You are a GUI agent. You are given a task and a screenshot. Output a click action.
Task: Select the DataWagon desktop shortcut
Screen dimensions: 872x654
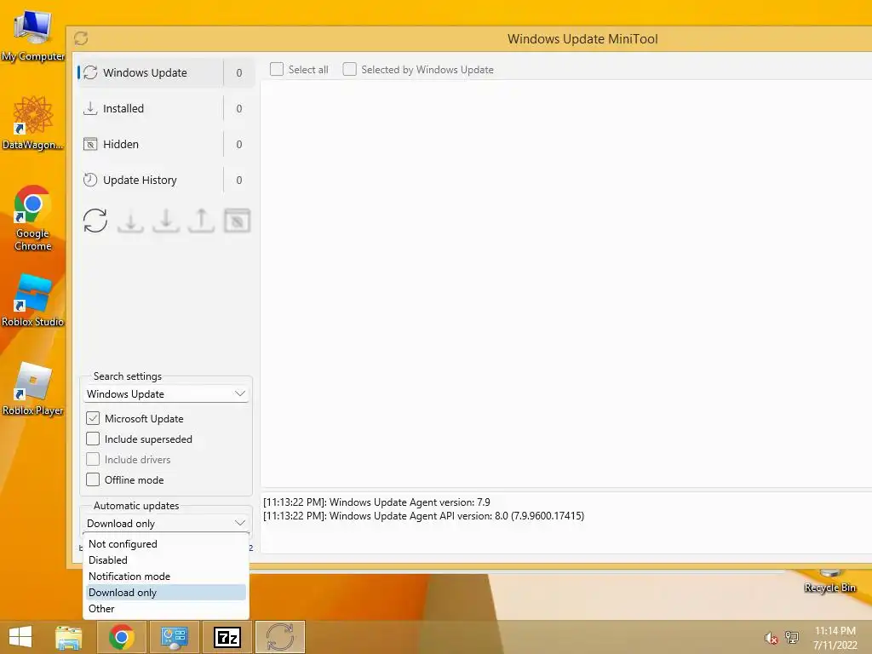[x=33, y=123]
